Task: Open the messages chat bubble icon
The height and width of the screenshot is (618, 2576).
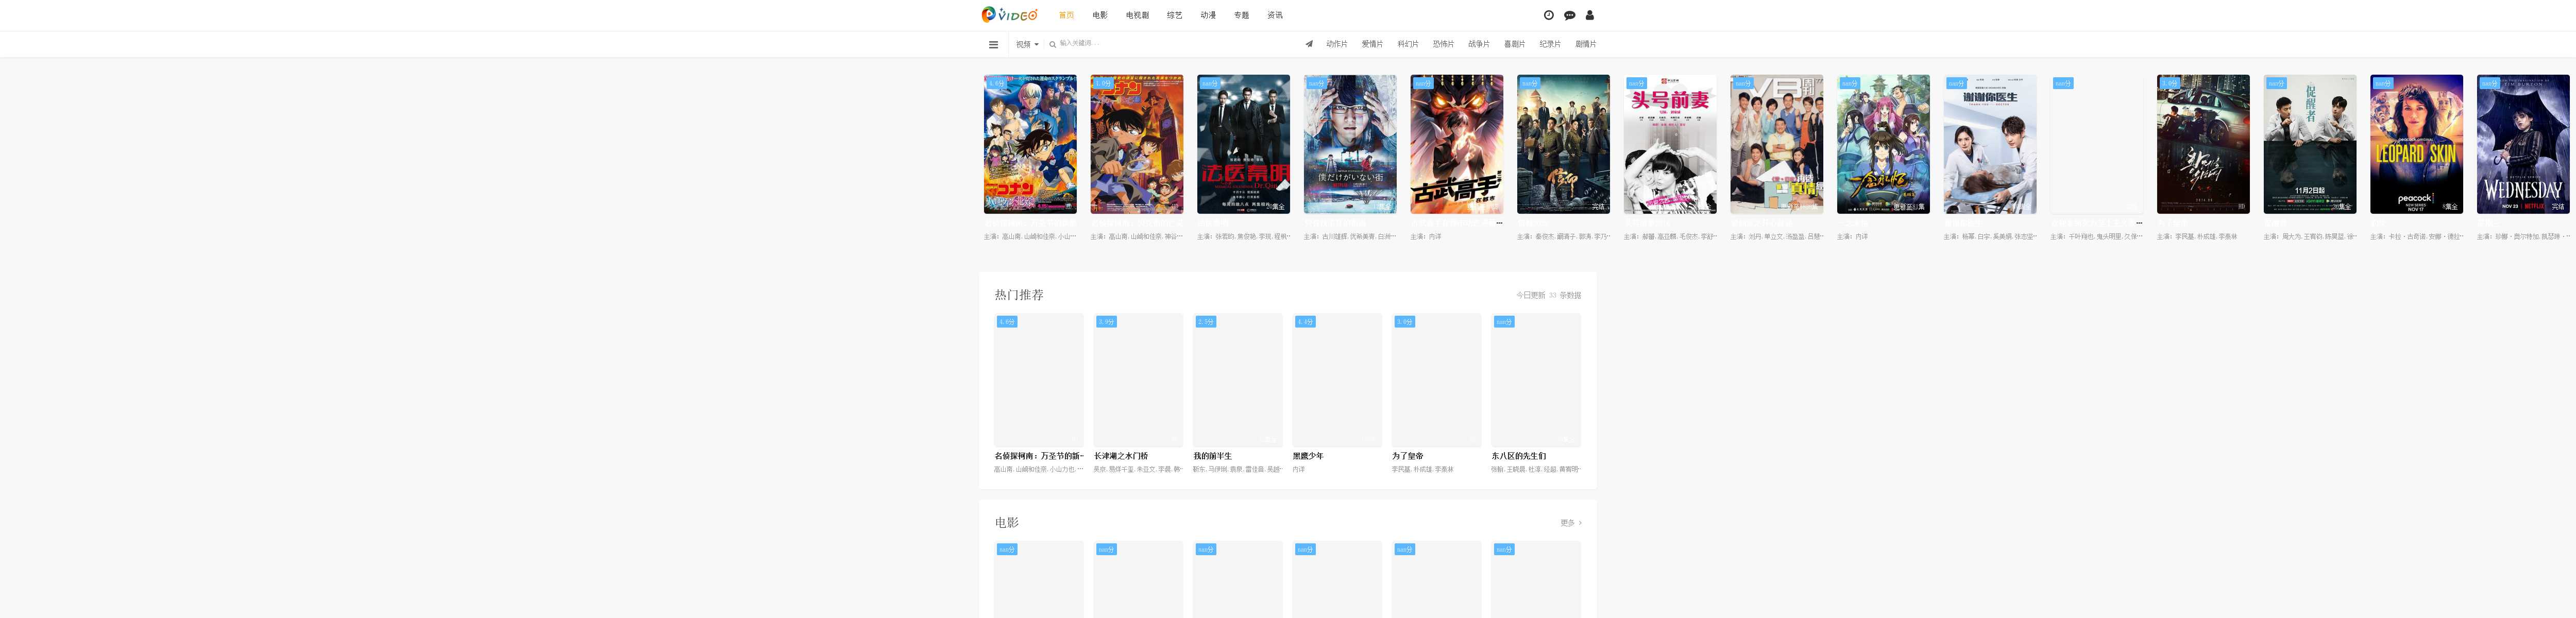Action: pyautogui.click(x=1569, y=15)
